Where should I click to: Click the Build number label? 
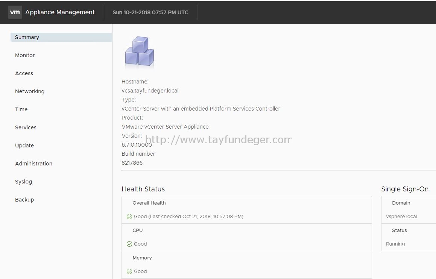[x=138, y=154]
